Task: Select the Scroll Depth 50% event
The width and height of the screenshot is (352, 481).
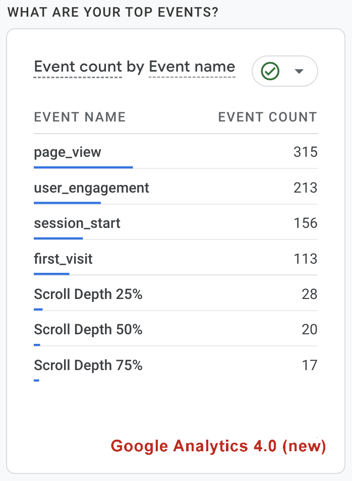Action: tap(88, 330)
